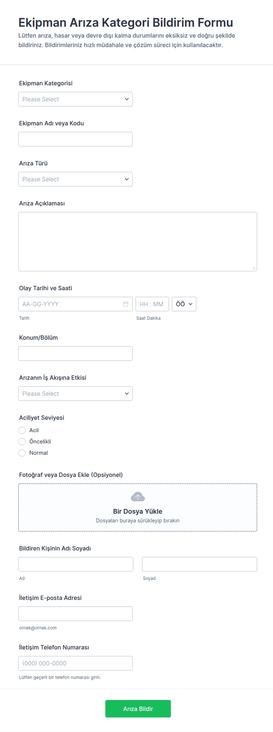Click the calendar icon in date field
This screenshot has width=273, height=732.
(126, 304)
